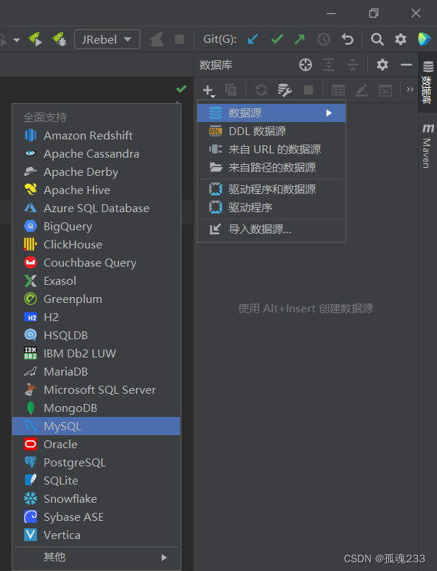437x571 pixels.
Task: Choose 来自路径的数据源 menu entry
Action: (x=271, y=168)
